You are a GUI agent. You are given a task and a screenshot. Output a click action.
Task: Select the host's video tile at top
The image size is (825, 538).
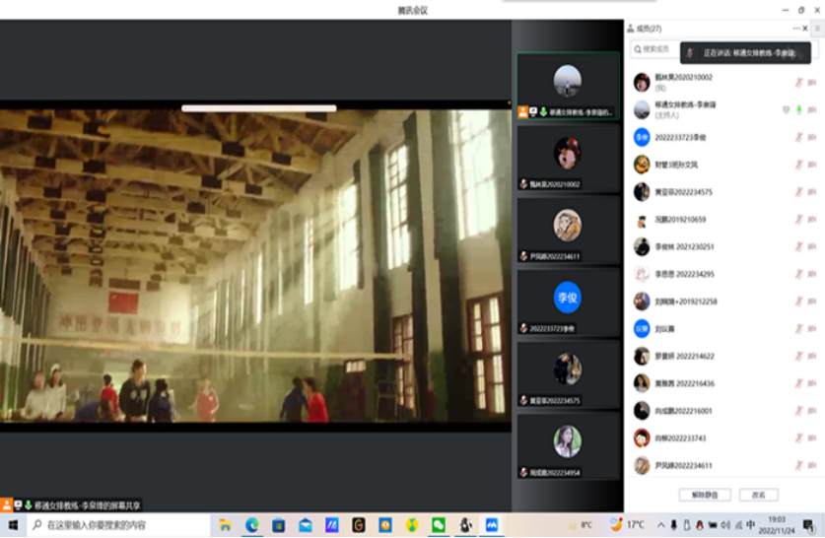(567, 84)
